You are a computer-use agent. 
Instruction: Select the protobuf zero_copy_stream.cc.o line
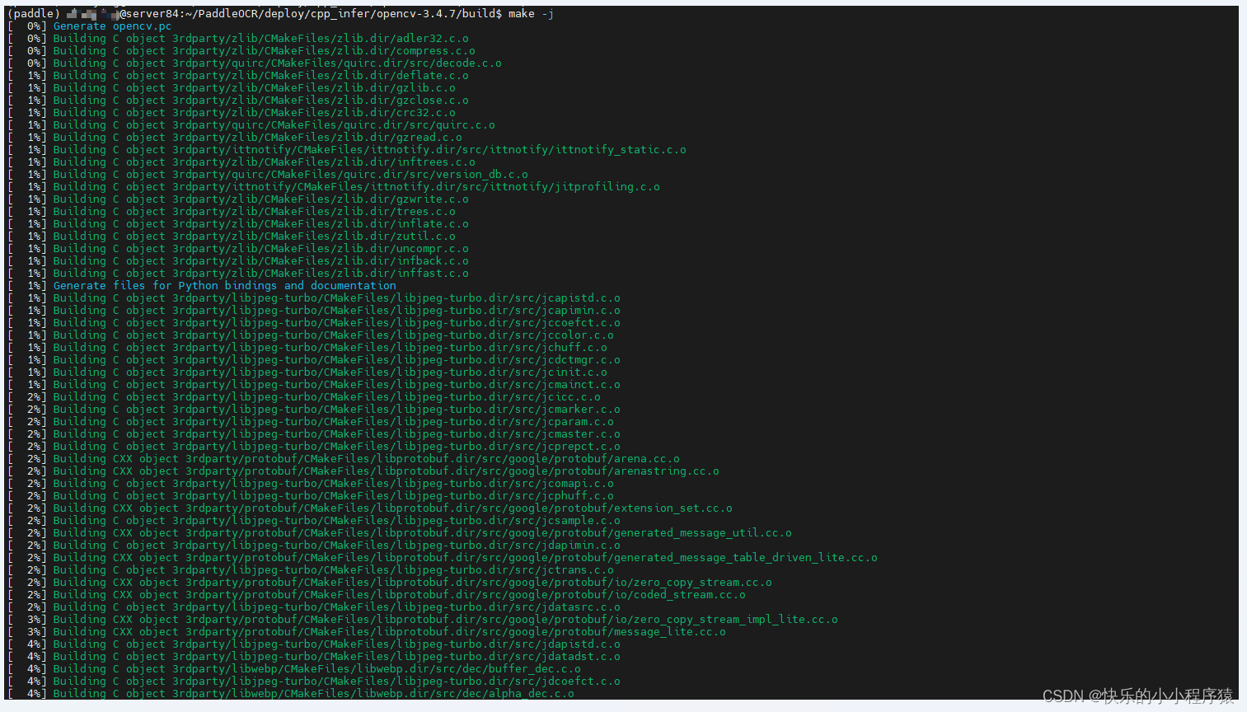coord(390,582)
